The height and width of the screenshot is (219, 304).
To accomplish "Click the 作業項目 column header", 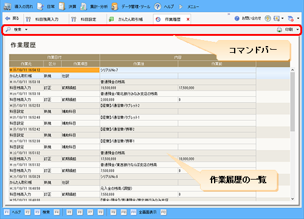I will click(80, 64).
